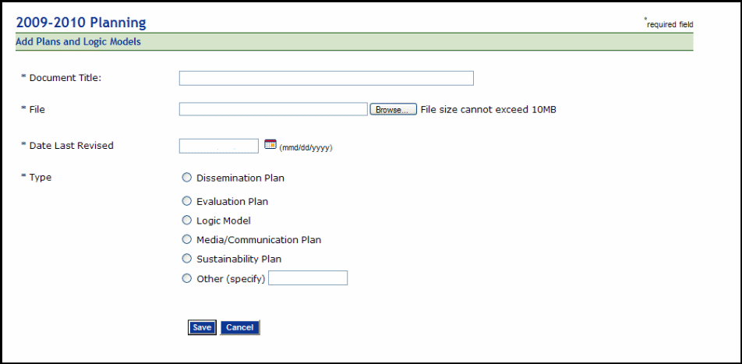
Task: Choose the Other (specify) radio button
Action: point(186,278)
